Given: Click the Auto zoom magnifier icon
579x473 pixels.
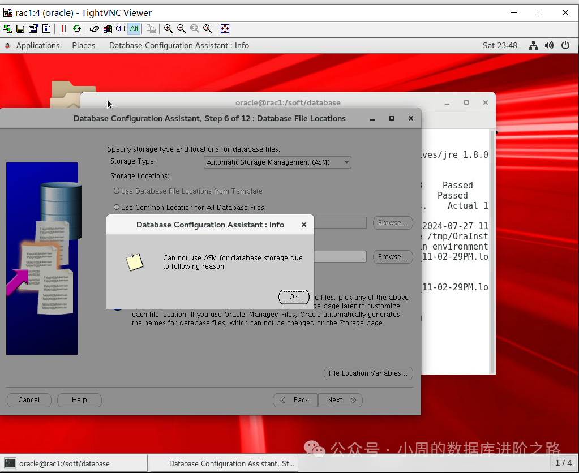Looking at the screenshot, I should pos(208,29).
